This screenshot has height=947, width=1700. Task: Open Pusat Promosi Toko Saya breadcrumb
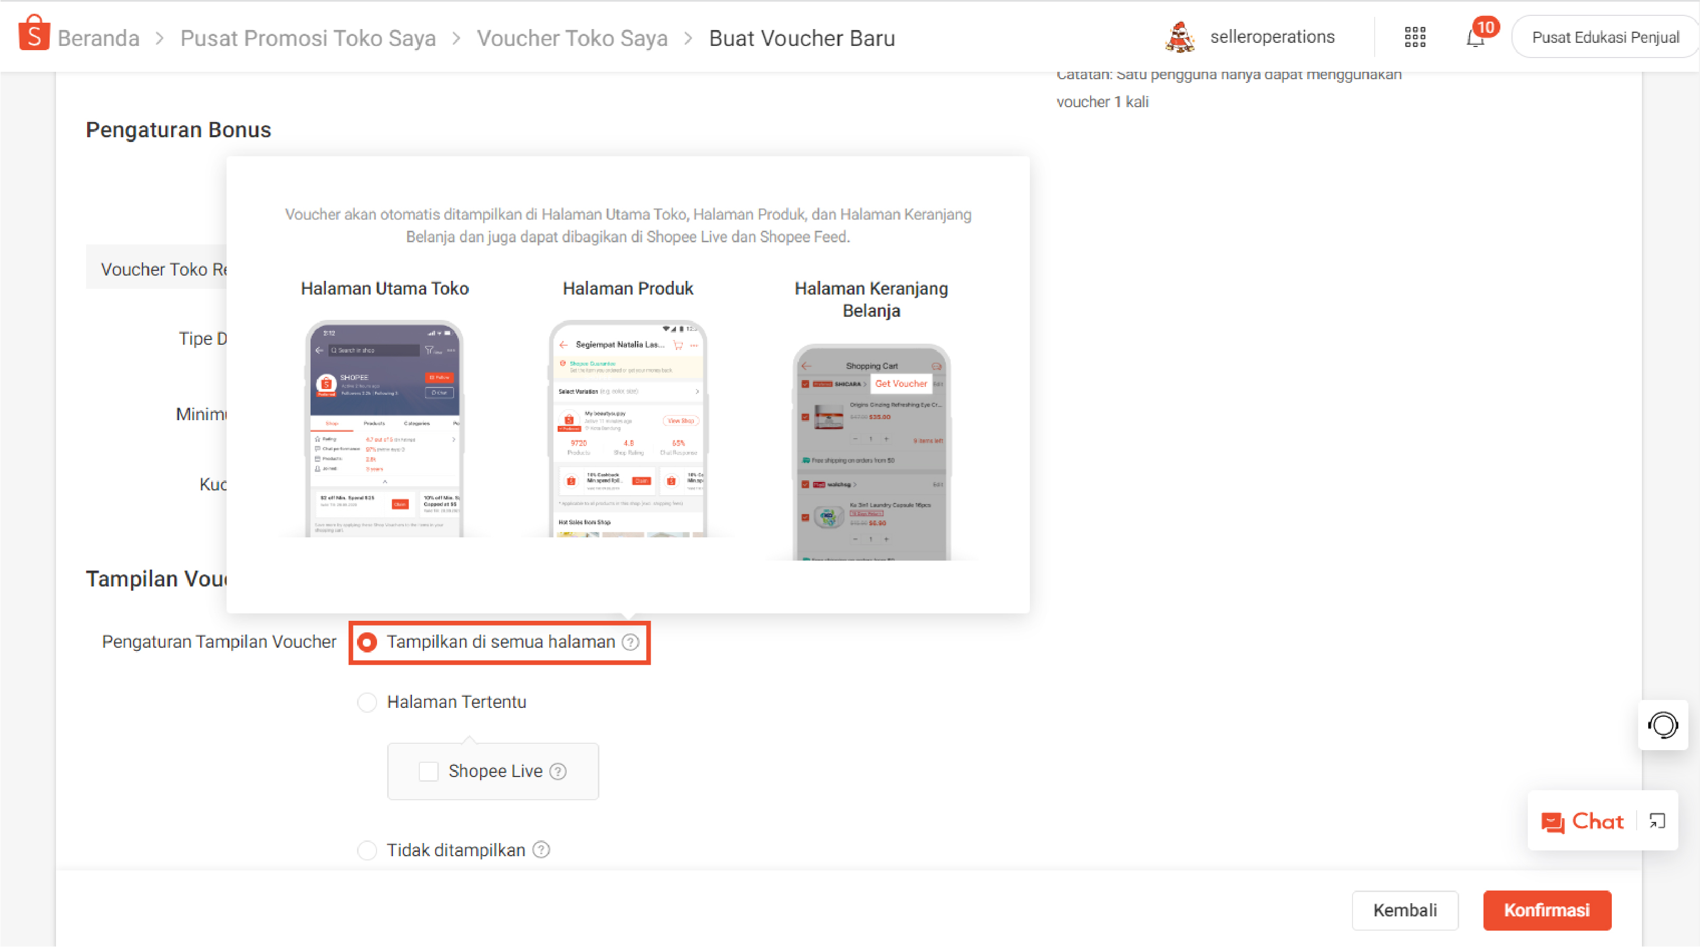307,38
